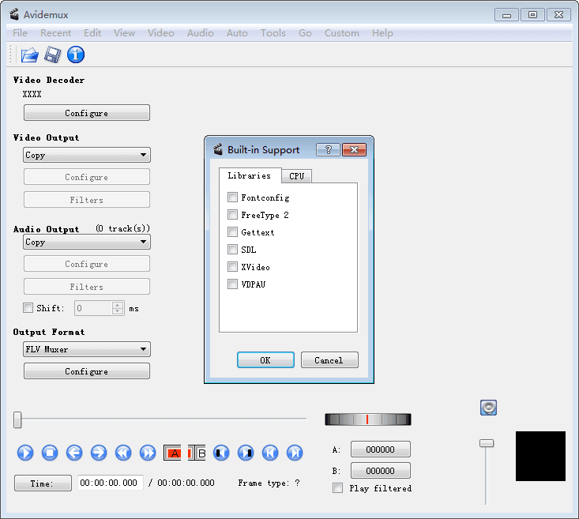Open the Auto menu
The height and width of the screenshot is (519, 579).
[237, 33]
